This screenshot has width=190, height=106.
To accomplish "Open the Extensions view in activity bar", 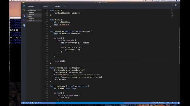I will click(x=24, y=25).
